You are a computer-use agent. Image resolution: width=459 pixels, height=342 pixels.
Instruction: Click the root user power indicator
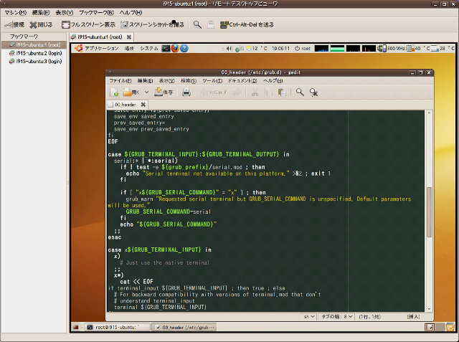point(303,49)
